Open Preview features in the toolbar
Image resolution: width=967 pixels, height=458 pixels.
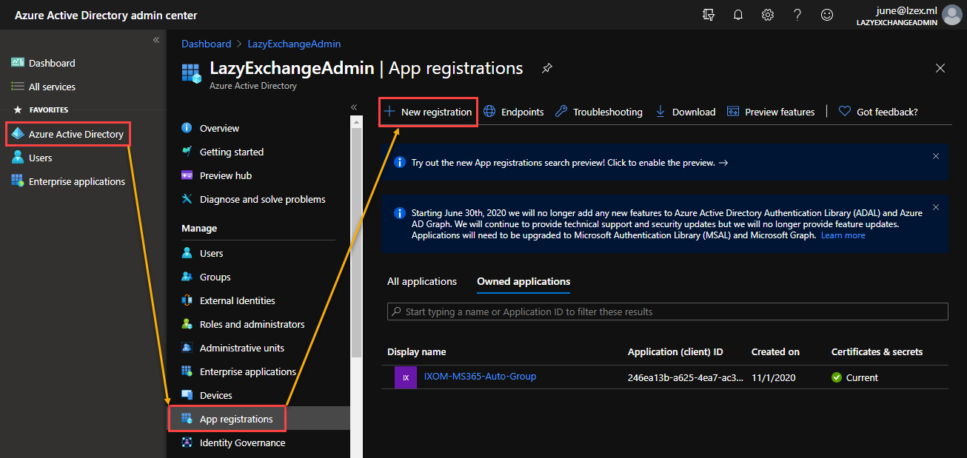pos(771,112)
